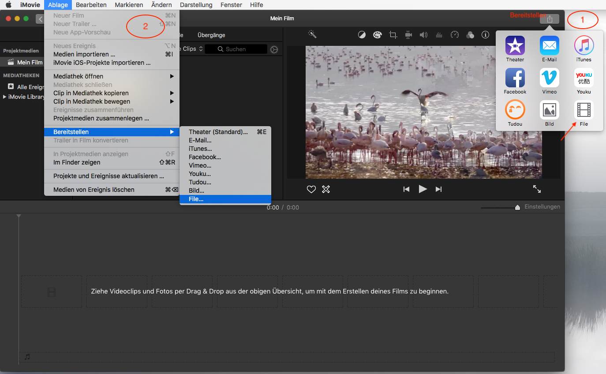Open timeline Einstellungen

[542, 207]
